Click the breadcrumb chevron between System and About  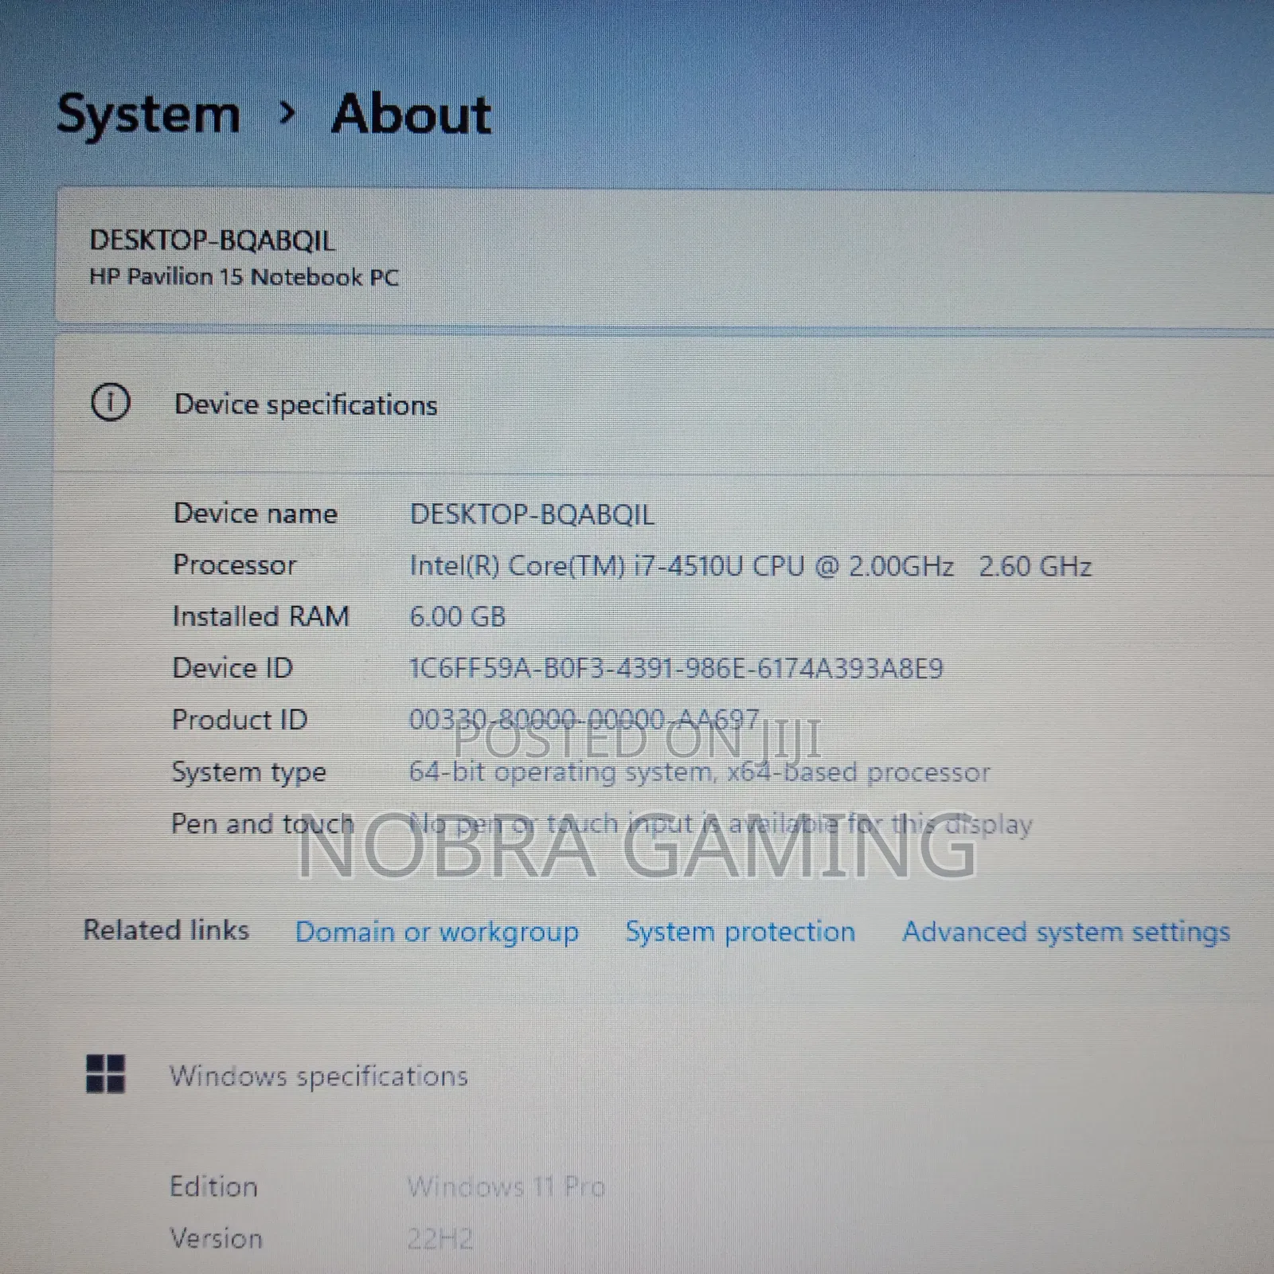(x=287, y=114)
